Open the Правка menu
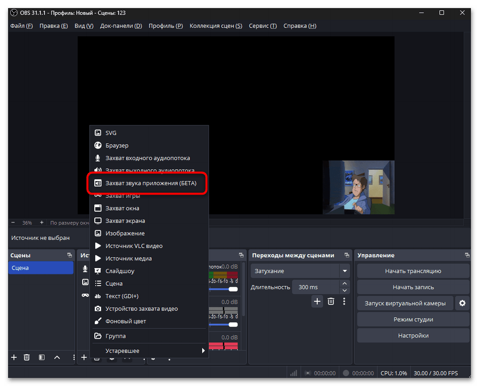This screenshot has height=386, width=479. [x=53, y=26]
